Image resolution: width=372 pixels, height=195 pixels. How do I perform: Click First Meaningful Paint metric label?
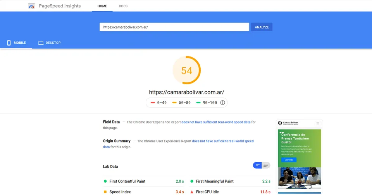tap(215, 181)
